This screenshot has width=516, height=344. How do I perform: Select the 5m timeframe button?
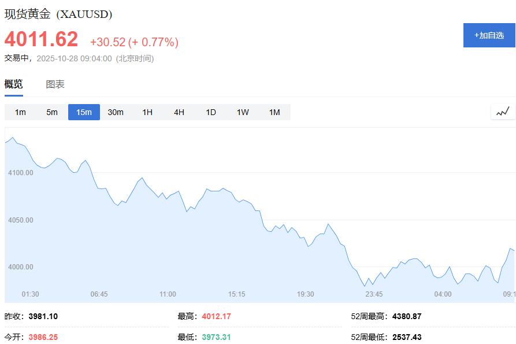pos(51,112)
